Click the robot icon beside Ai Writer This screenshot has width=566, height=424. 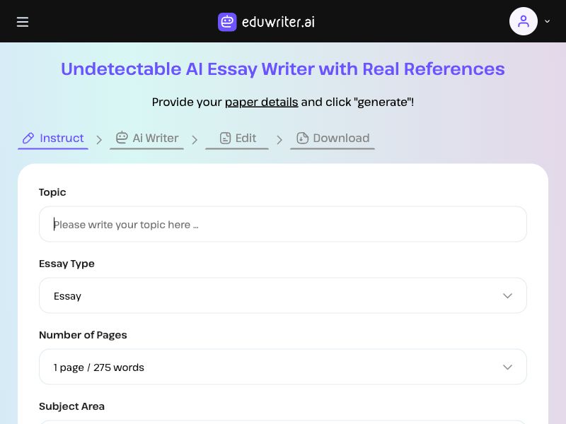point(122,138)
